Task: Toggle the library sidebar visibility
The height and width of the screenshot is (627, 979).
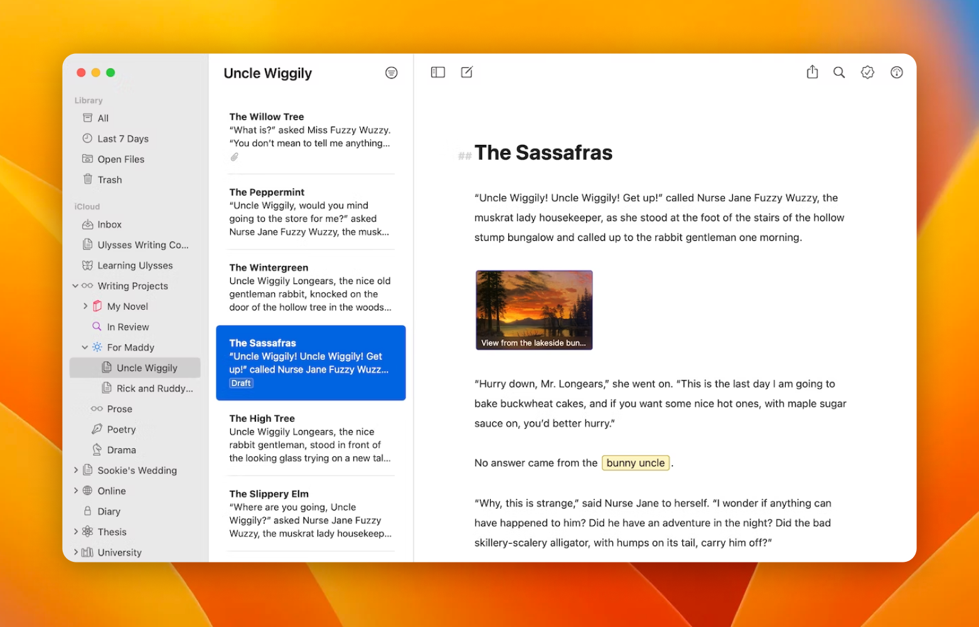Action: (x=437, y=72)
